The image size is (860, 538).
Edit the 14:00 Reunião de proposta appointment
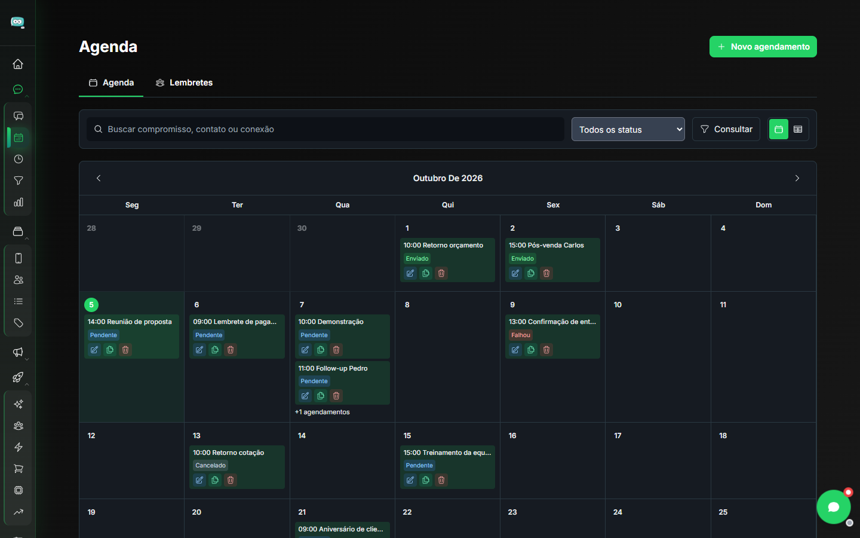[94, 350]
